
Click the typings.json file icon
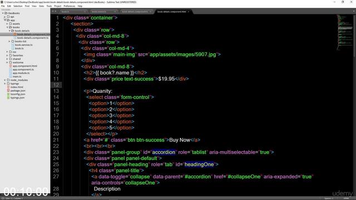(x=8, y=98)
